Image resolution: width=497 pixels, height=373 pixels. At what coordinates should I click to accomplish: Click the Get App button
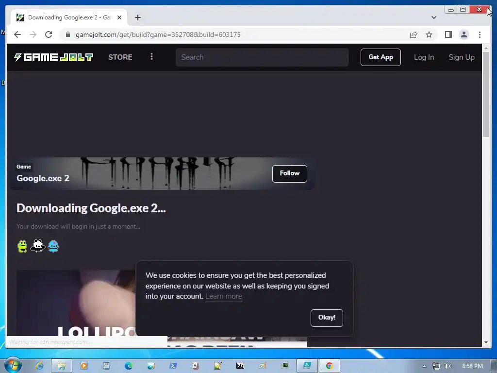pos(381,57)
